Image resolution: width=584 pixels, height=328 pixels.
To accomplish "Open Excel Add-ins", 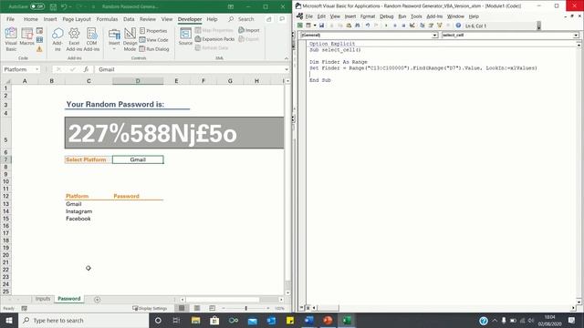I will [x=74, y=39].
